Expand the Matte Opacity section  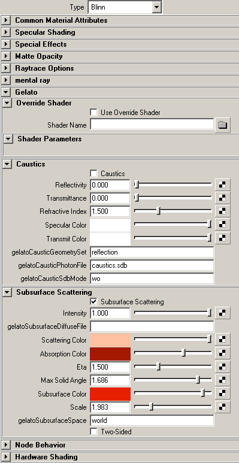pos(5,56)
